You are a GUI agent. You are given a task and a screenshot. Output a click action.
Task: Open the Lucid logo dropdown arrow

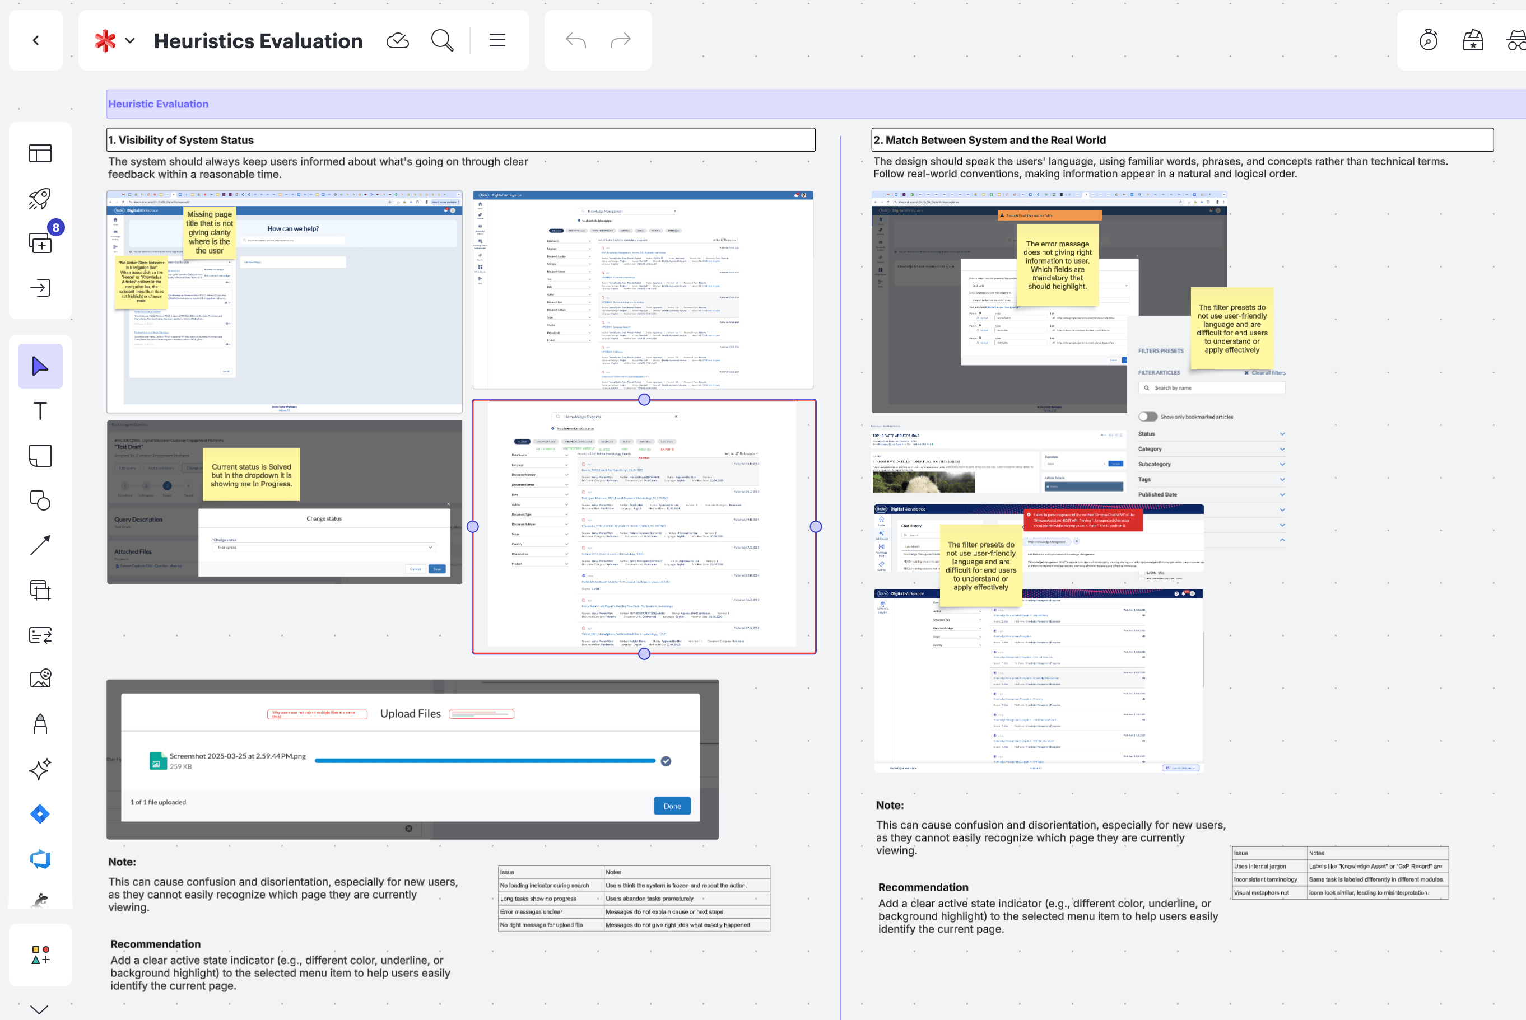tap(130, 40)
